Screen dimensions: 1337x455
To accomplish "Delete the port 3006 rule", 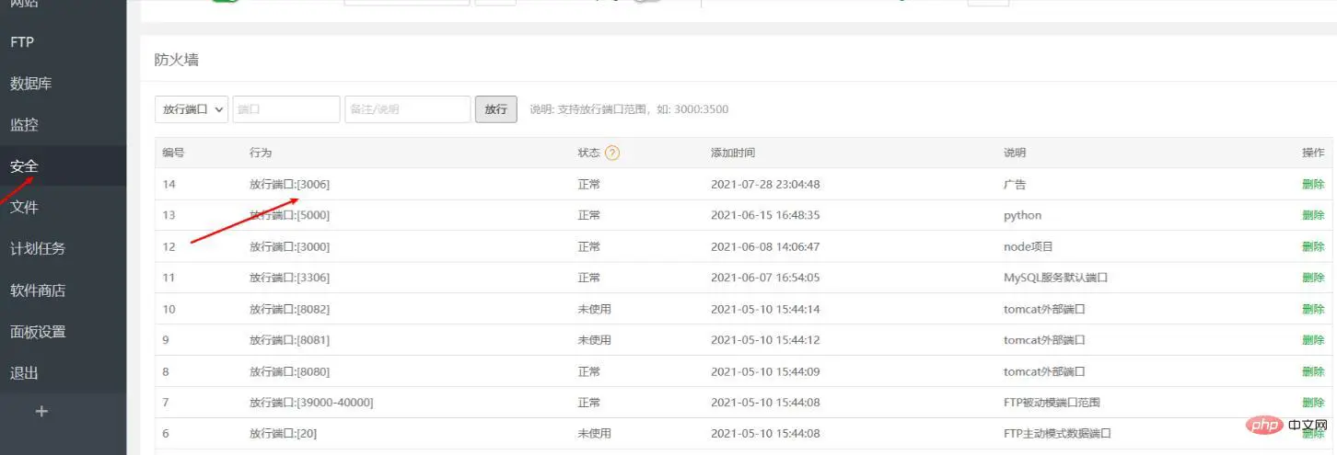I will [x=1313, y=184].
